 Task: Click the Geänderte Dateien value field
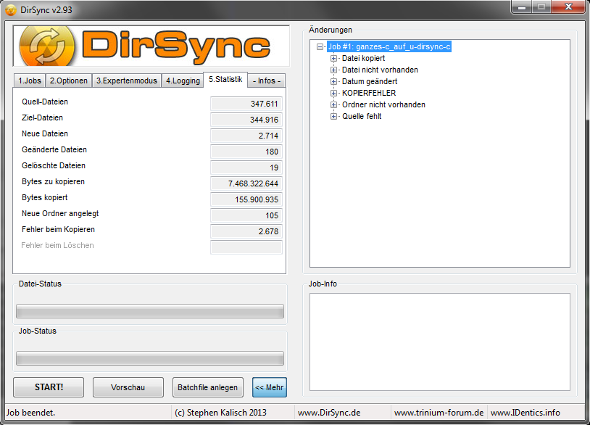246,152
